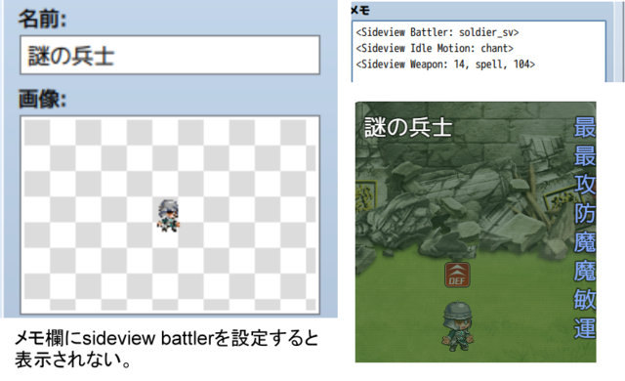Click the 名前 field containing 謎の兵士
The width and height of the screenshot is (625, 381).
pos(170,55)
